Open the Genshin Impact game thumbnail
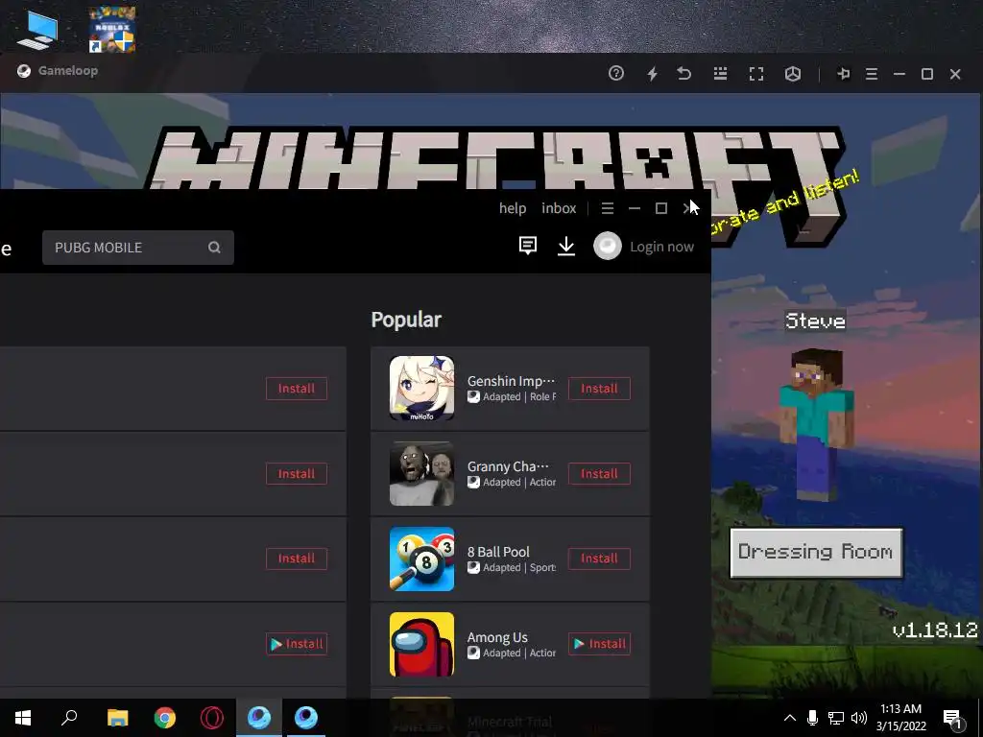 tap(422, 388)
